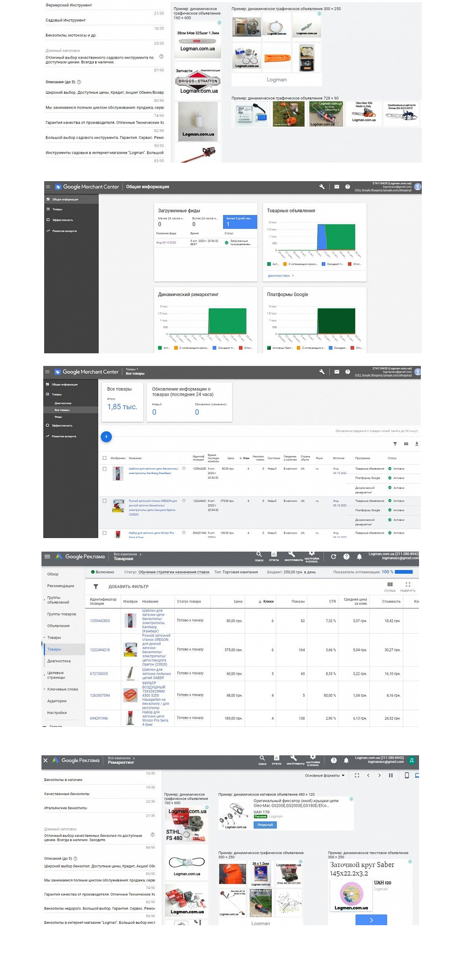The height and width of the screenshot is (968, 456).
Task: Click wrench icon in Все товары header
Action: (x=322, y=372)
